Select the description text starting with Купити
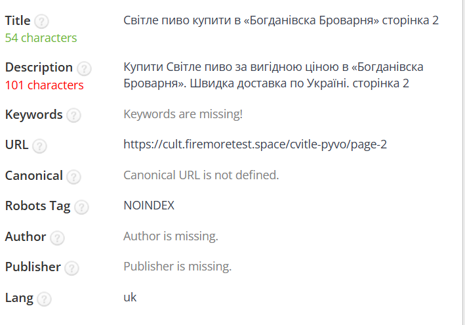 (273, 75)
